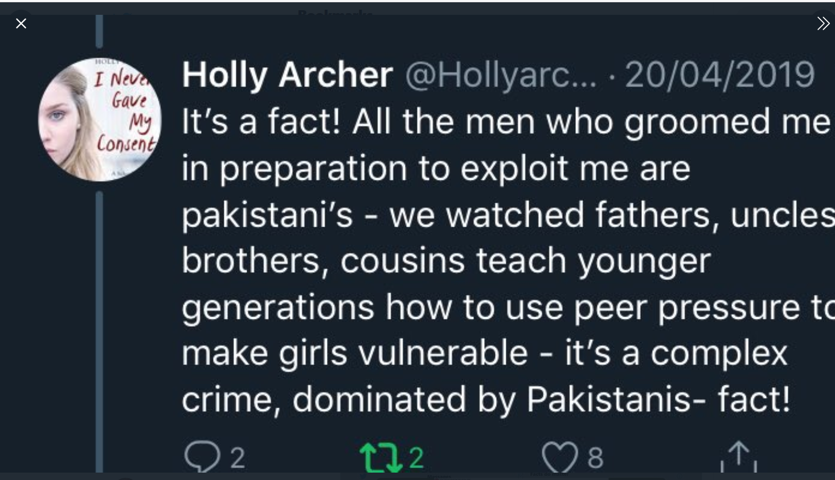Click the tweet's last text line
Viewport: 835px width, 480px height.
[x=486, y=399]
